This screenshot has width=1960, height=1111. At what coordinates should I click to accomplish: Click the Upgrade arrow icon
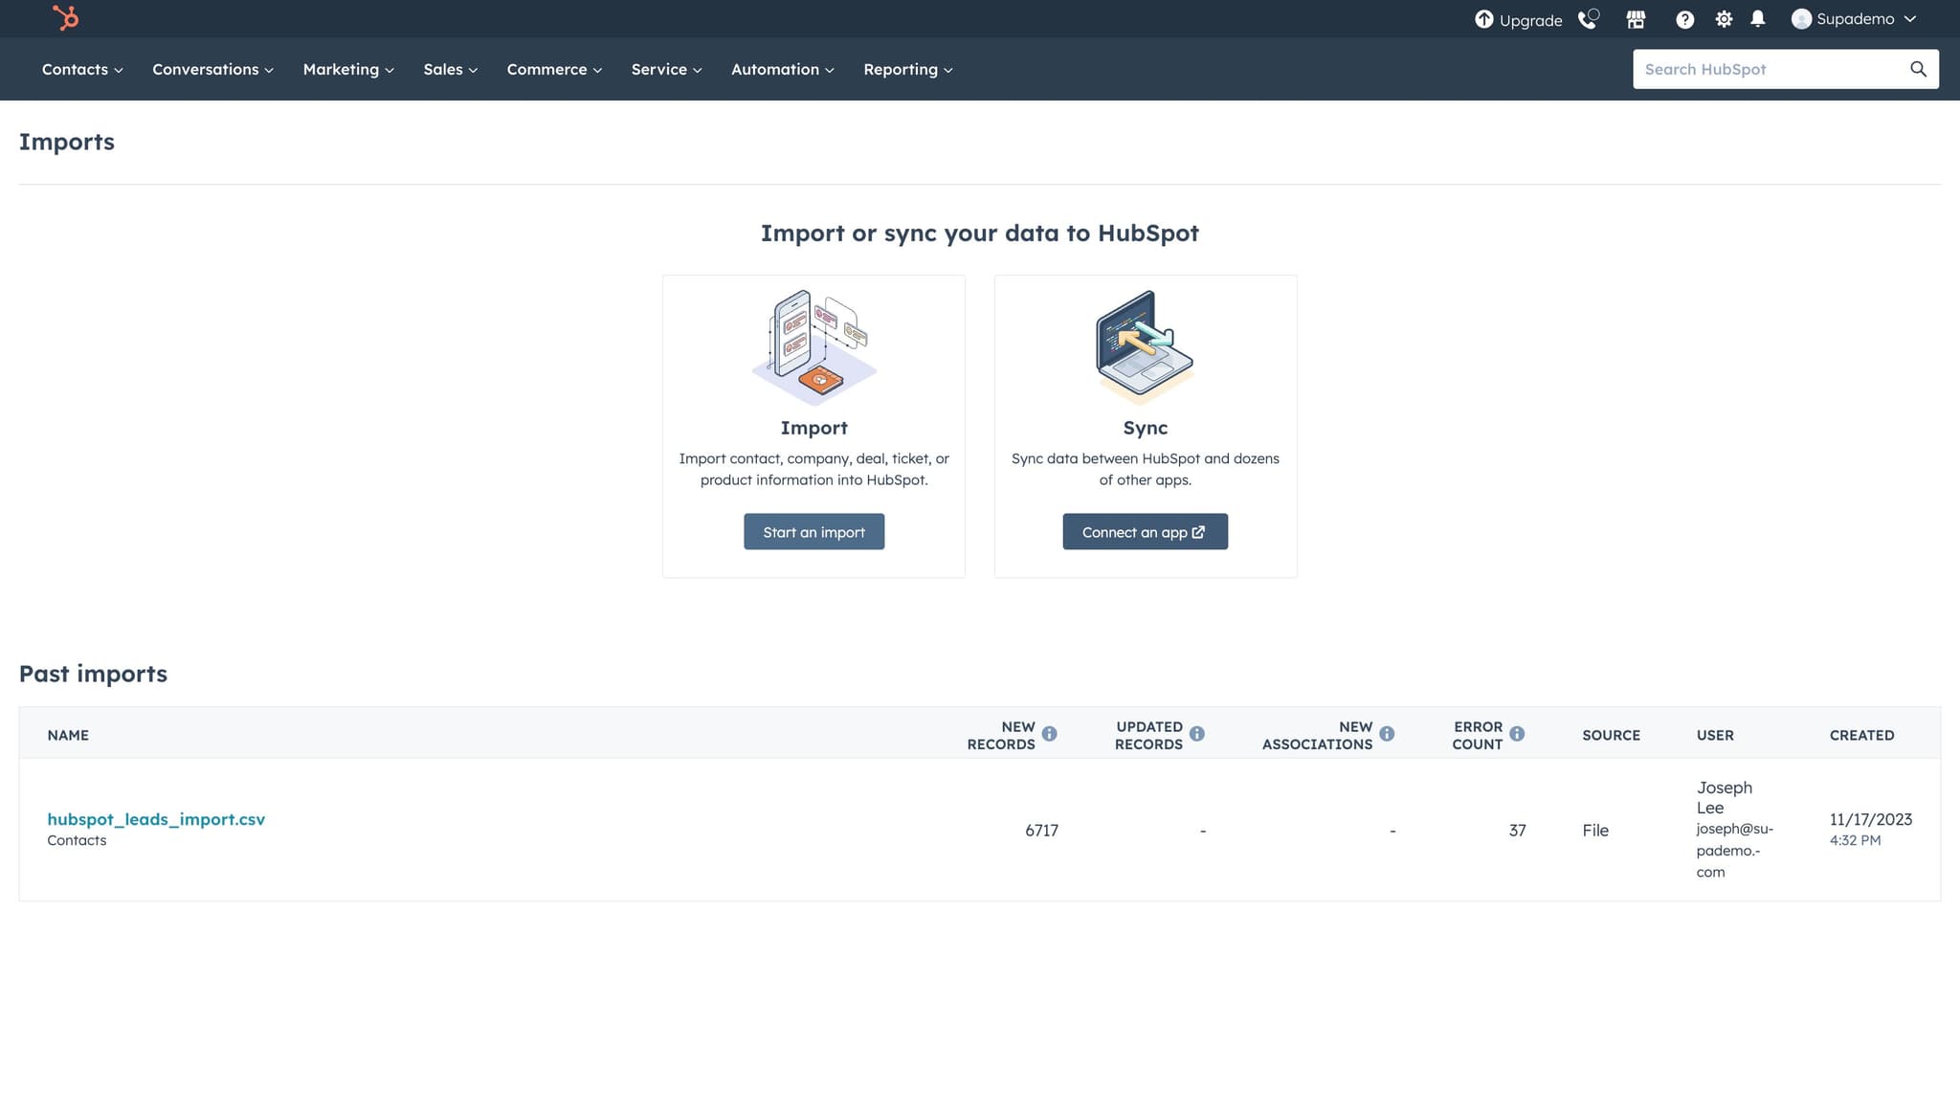pyautogui.click(x=1483, y=19)
